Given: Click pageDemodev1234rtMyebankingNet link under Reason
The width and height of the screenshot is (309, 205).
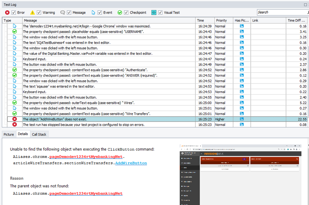Looking at the screenshot, I should coord(86,193).
